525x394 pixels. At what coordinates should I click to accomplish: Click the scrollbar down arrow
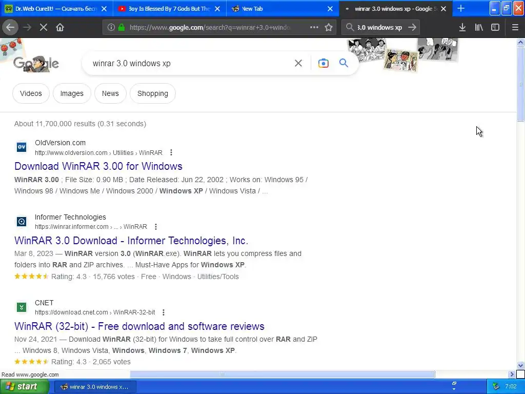click(520, 365)
